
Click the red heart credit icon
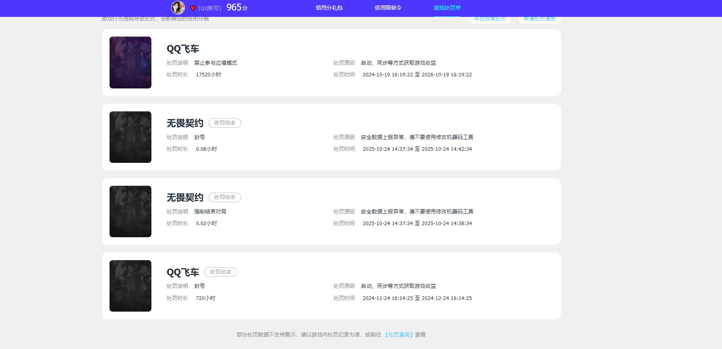coord(193,8)
